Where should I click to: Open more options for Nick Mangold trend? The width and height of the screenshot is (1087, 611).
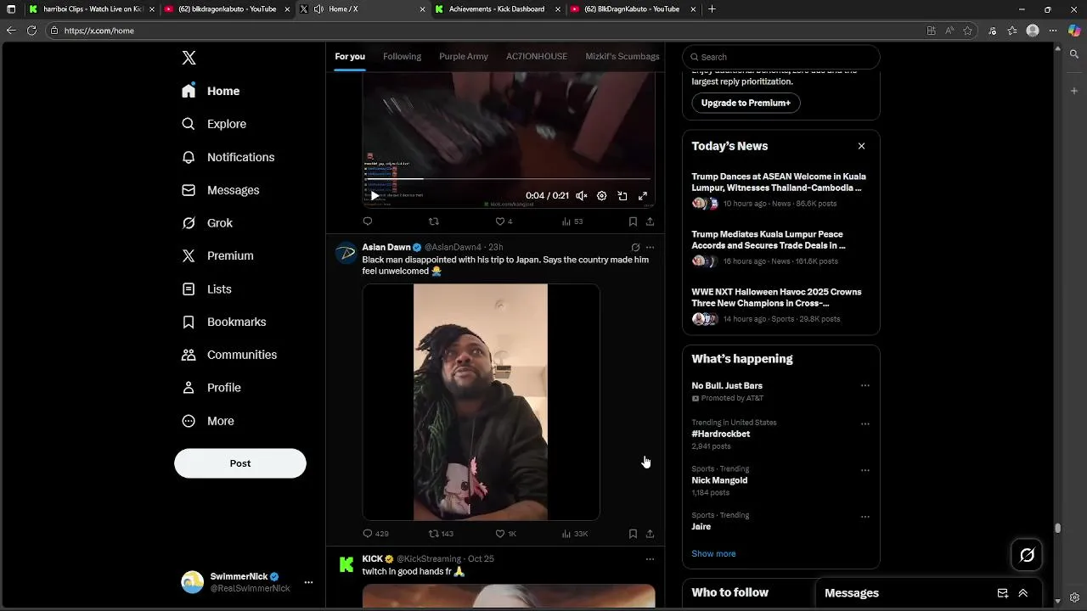point(865,470)
